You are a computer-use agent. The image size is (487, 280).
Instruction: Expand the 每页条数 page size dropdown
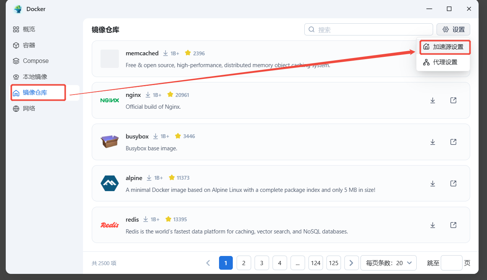coord(388,263)
